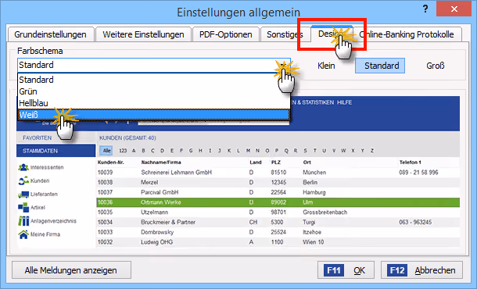Open the Farbschema combo box
477x289 pixels.
[154, 65]
